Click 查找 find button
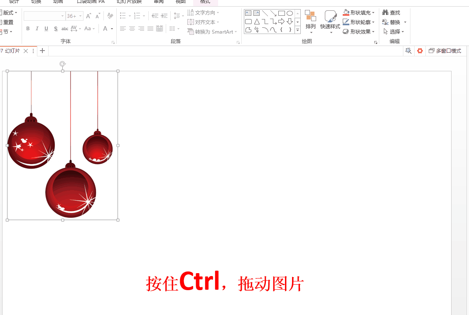Viewport: 469px width, 315px height. pyautogui.click(x=391, y=12)
